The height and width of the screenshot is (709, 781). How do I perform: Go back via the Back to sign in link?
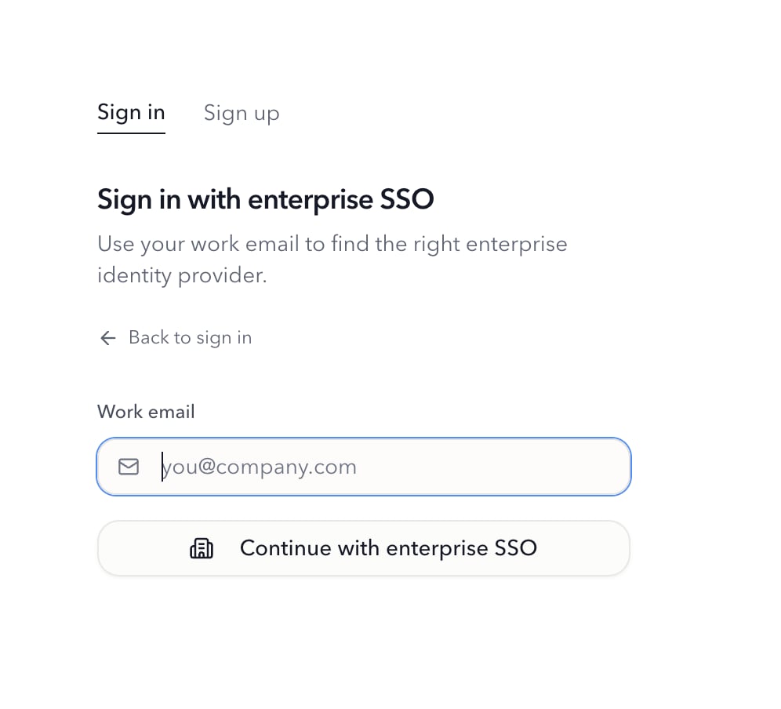176,338
